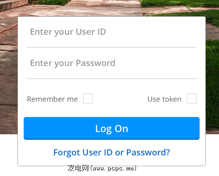Screen dimensions: 219x176
Task: Enable the Use token checkbox
Action: (x=192, y=99)
